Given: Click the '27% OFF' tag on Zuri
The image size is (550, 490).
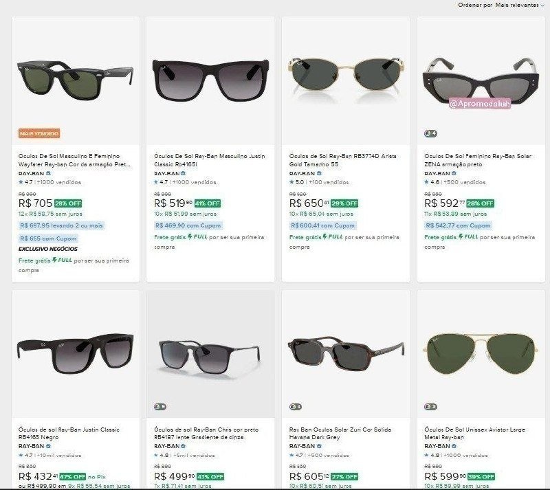Looking at the screenshot, I should pyautogui.click(x=344, y=477).
